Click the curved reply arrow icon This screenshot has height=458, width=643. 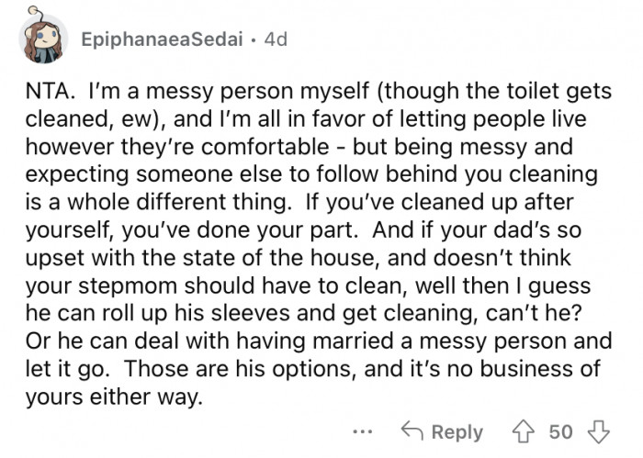(x=412, y=430)
